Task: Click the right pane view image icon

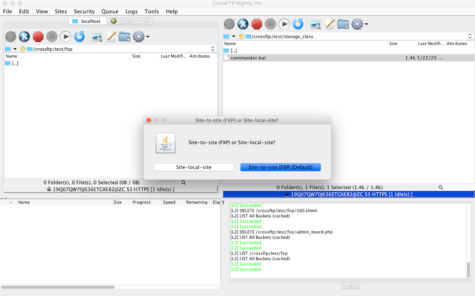Action: (315, 24)
